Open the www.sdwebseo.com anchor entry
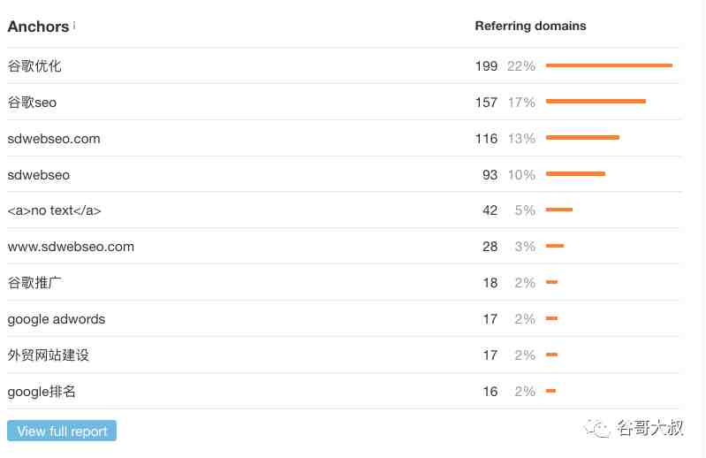Screen dimensions: 706x458 pos(71,247)
